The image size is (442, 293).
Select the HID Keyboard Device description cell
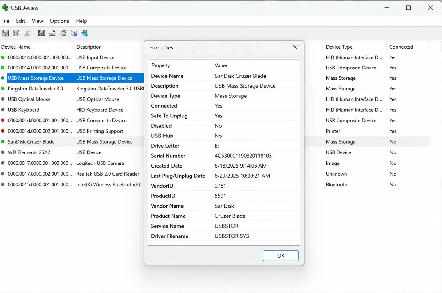point(100,110)
